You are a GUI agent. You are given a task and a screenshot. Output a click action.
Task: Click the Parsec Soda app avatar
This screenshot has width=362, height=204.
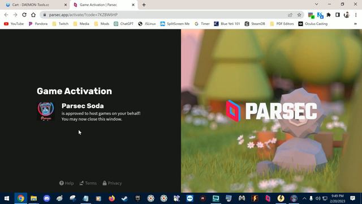(x=46, y=111)
